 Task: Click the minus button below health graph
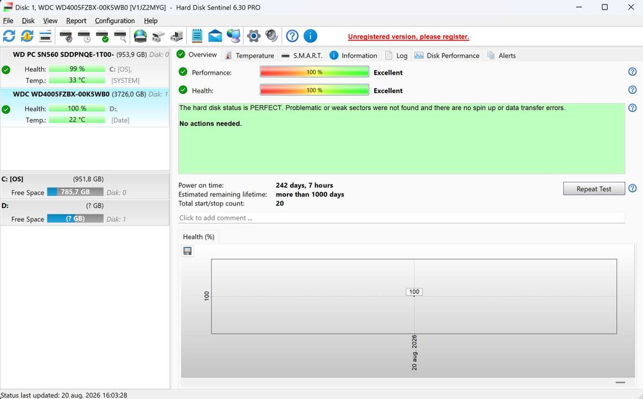coord(620,382)
